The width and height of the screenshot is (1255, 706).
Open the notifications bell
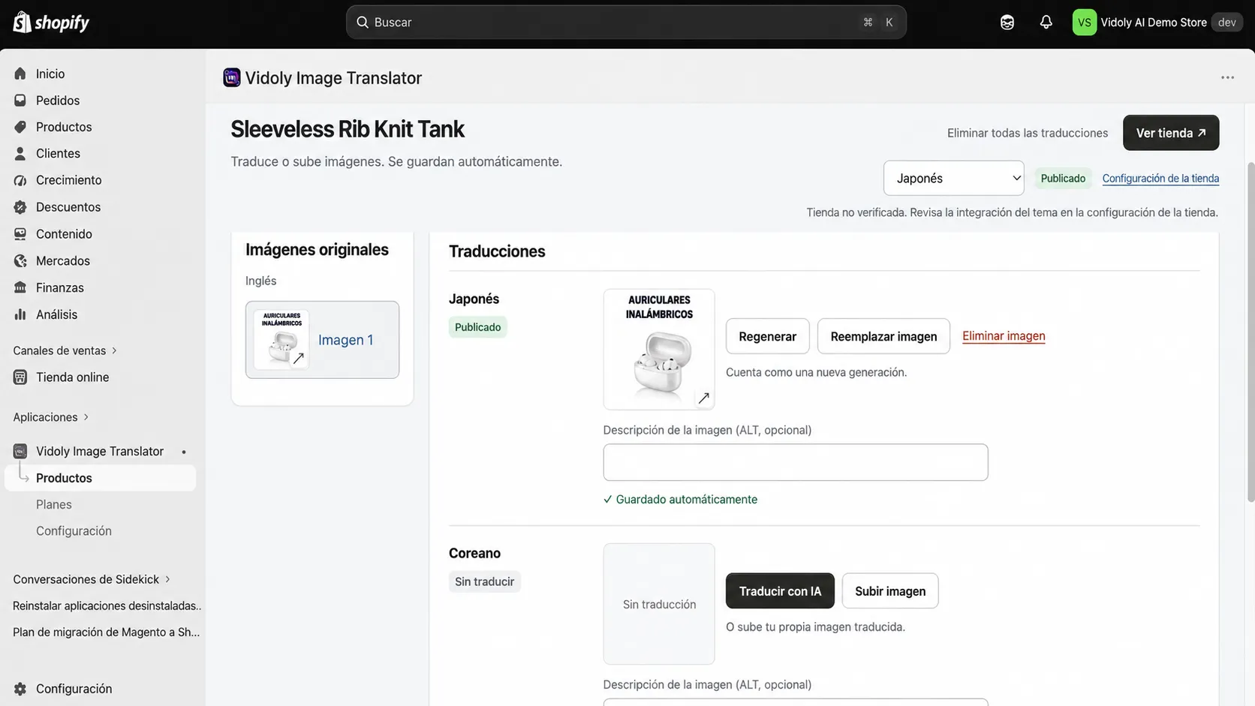pos(1046,23)
